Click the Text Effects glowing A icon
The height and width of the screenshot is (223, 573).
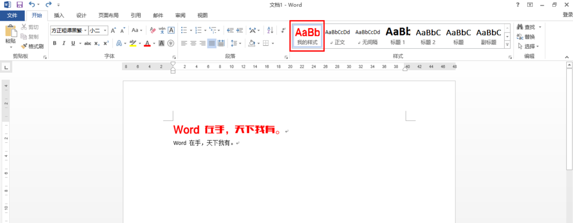coord(119,43)
